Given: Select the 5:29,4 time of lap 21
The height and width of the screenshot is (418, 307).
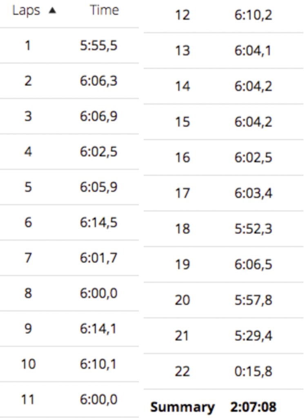Looking at the screenshot, I should tap(253, 336).
